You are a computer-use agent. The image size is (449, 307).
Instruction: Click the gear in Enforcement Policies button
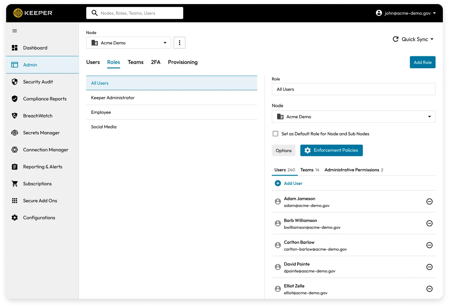coord(307,150)
